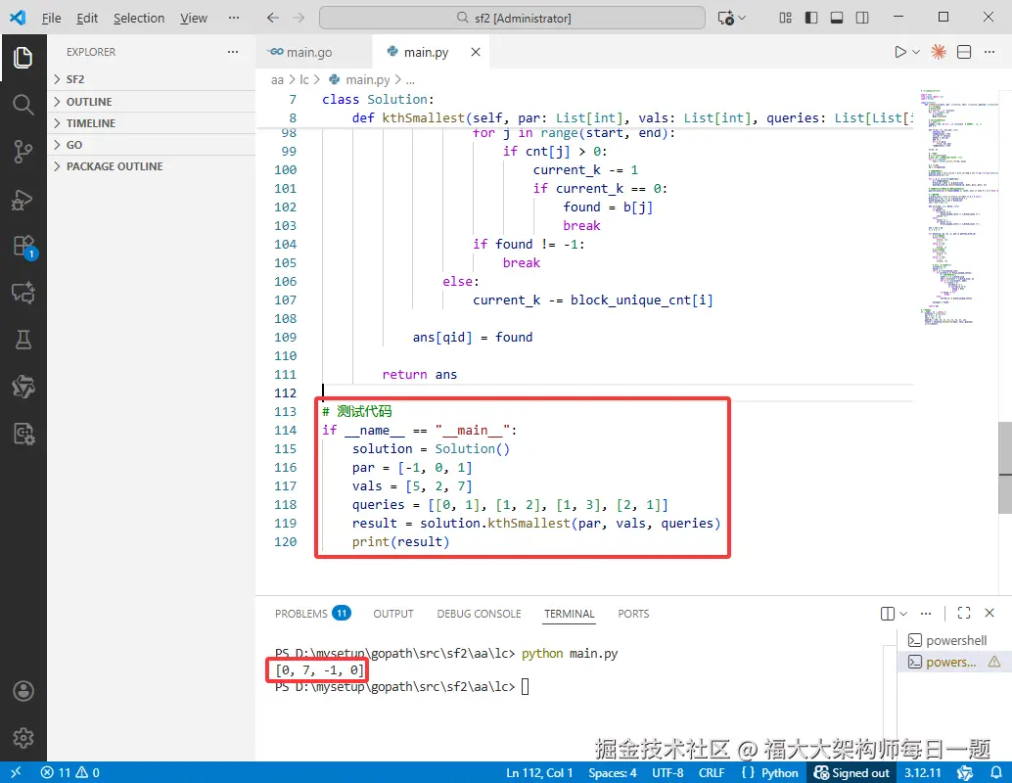Viewport: 1012px width, 783px height.
Task: Expand the TIMELINE section
Action: [151, 123]
